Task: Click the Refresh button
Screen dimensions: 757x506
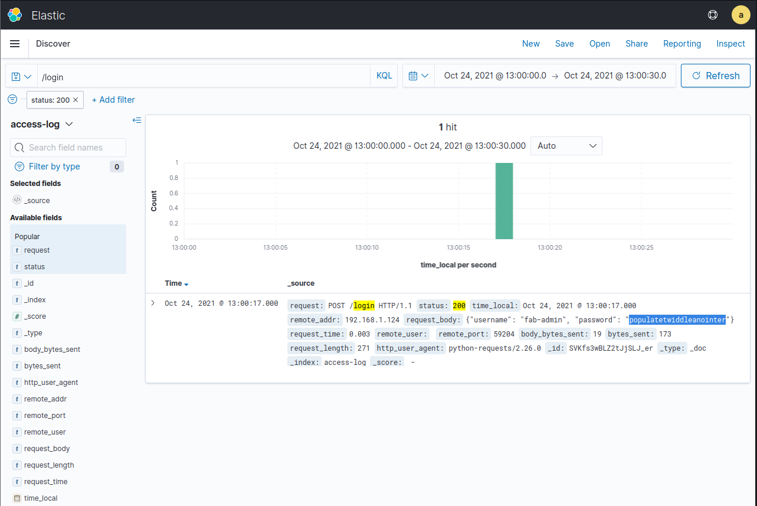Action: [x=716, y=76]
